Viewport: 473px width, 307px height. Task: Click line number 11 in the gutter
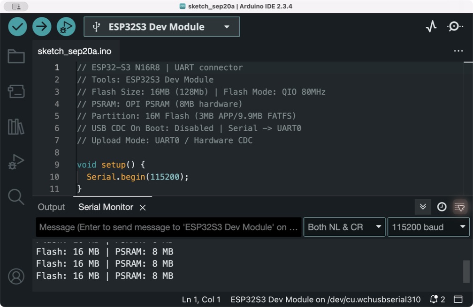(54, 189)
